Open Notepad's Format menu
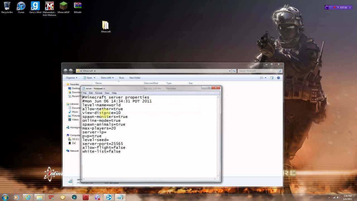357x201 pixels. coord(99,93)
